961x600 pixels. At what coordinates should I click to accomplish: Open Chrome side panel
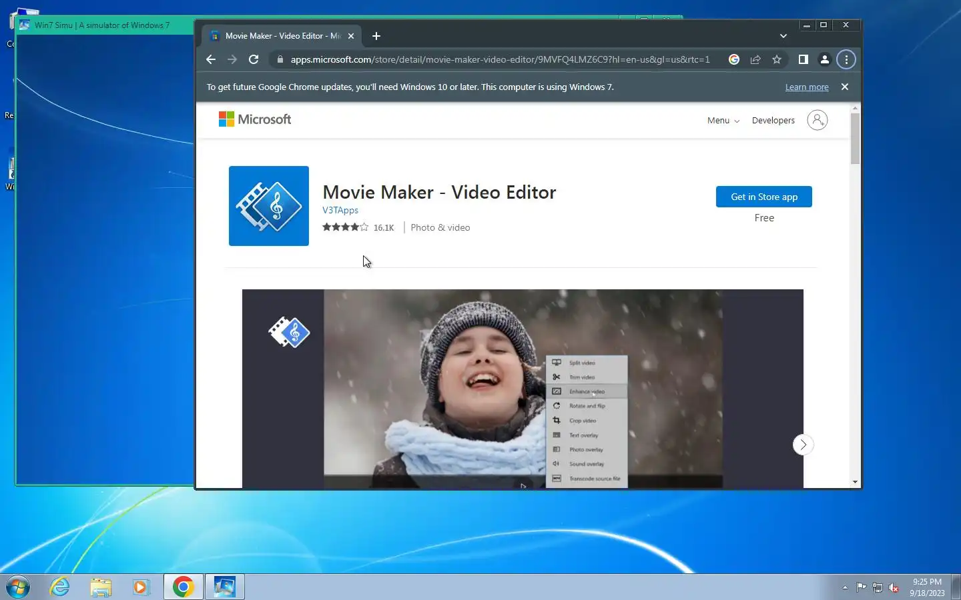[x=804, y=59]
